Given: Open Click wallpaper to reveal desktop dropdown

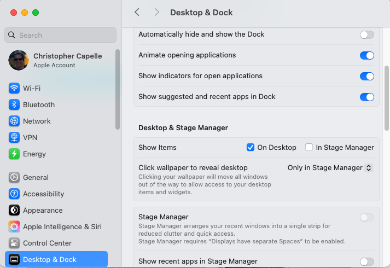Looking at the screenshot, I should pos(330,168).
